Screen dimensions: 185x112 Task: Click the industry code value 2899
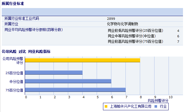111,19
